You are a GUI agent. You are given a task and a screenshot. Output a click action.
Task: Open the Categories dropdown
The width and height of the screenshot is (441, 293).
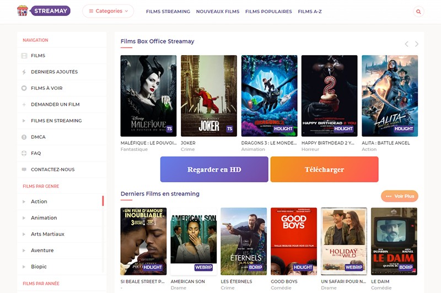(108, 11)
